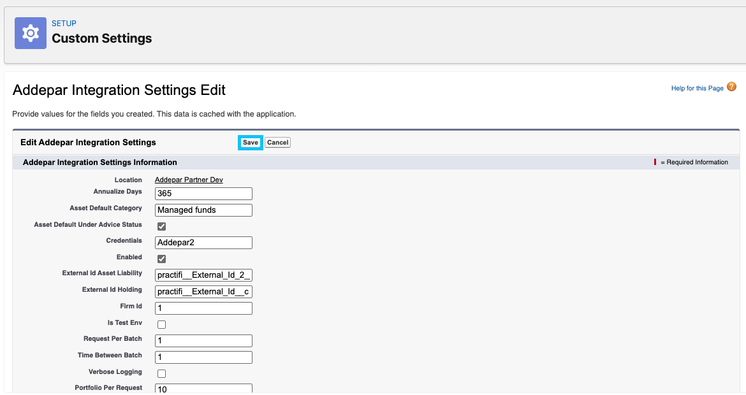Click 'Addepar Integration Settings Information' header

pos(100,162)
